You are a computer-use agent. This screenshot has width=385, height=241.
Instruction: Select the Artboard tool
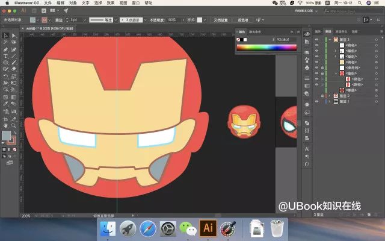[5, 119]
